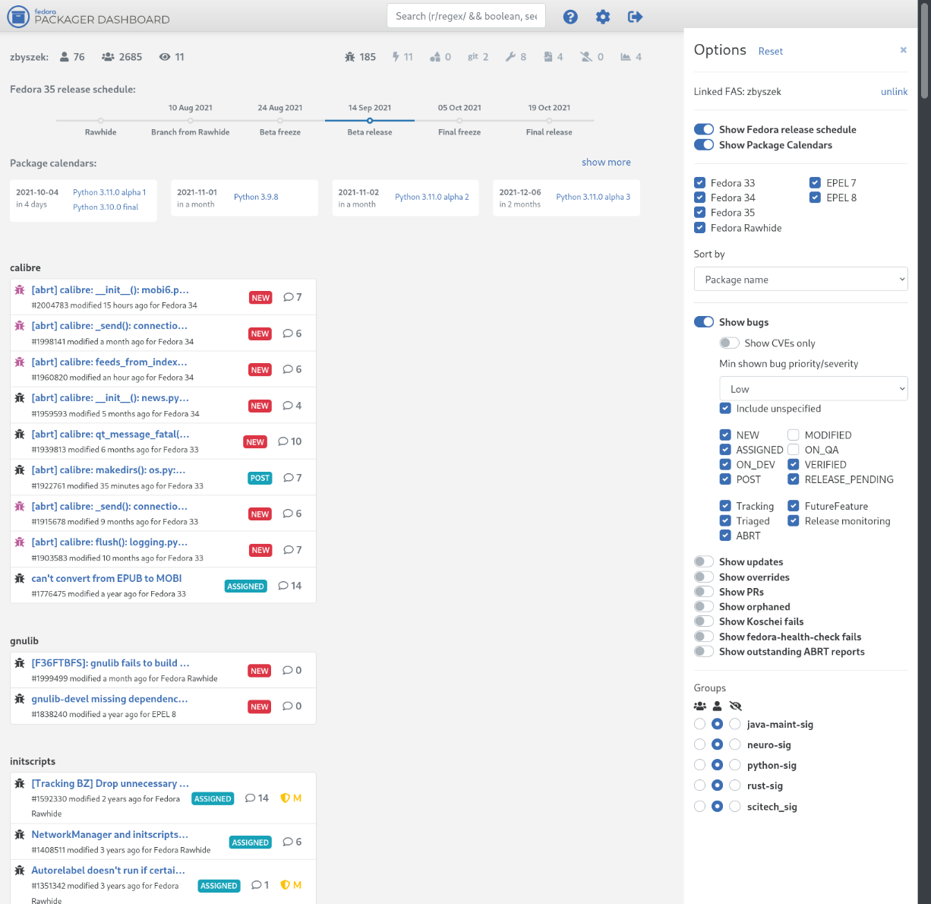Select hidden radio for python-sig group

(x=735, y=765)
